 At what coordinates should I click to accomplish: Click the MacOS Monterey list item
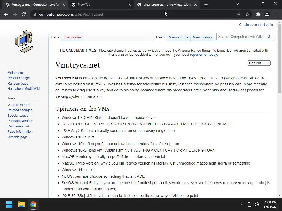point(113,157)
